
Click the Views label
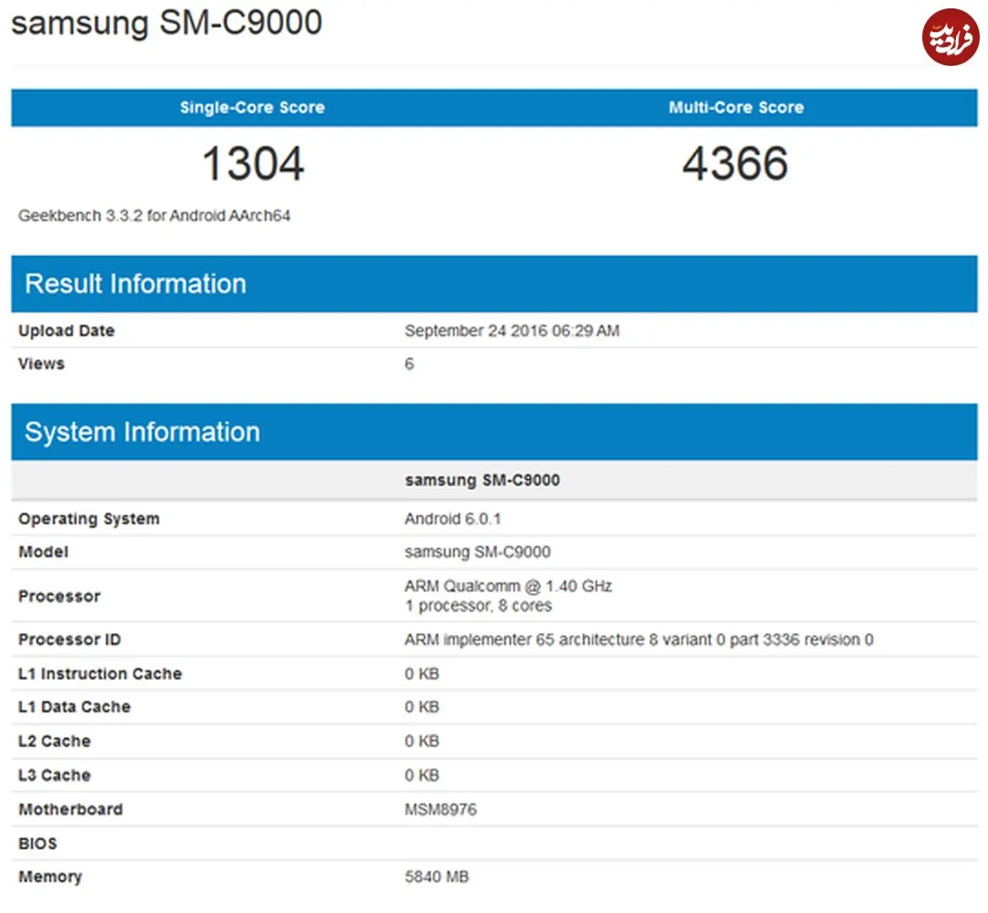(41, 364)
